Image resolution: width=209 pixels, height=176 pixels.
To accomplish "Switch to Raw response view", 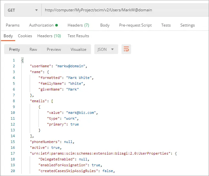I will [33, 49].
